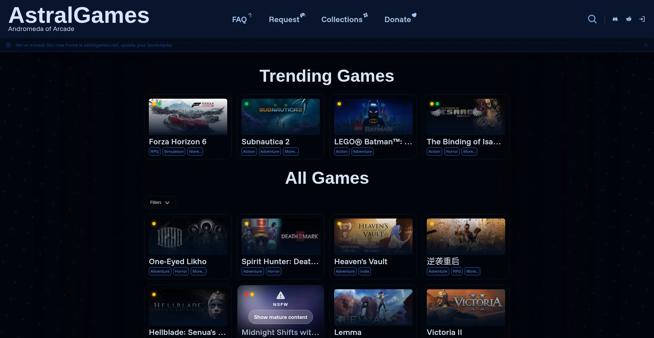Select Adventure tag on 逆袭重启
This screenshot has width=654, height=338.
(438, 271)
